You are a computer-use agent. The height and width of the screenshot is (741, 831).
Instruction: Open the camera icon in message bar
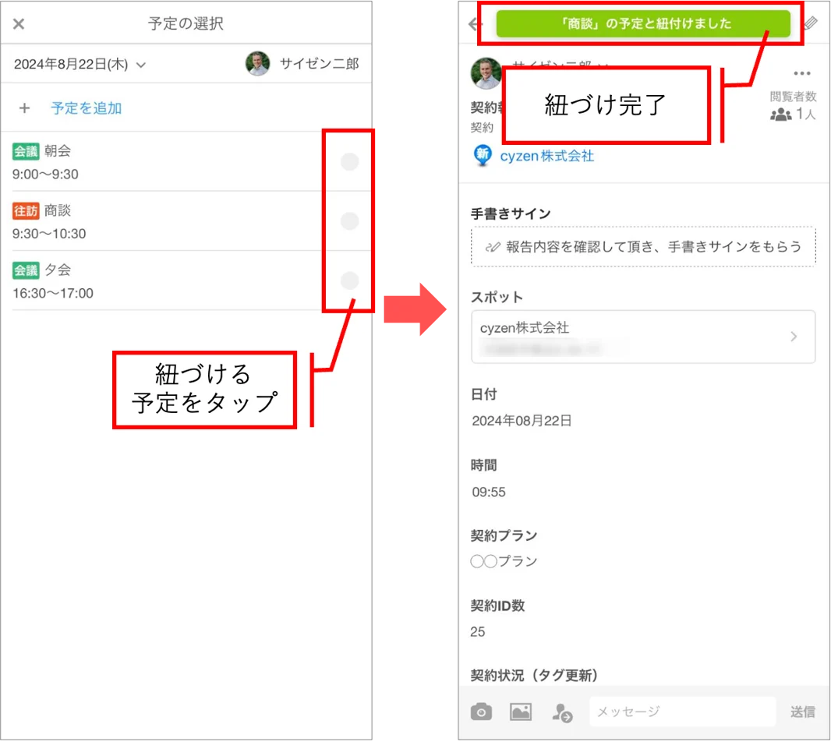click(481, 711)
